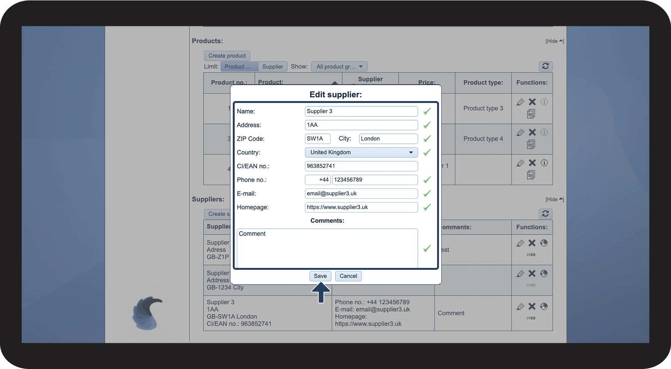This screenshot has width=671, height=369.
Task: Open the web globe icon for Supplier 3
Action: point(544,306)
